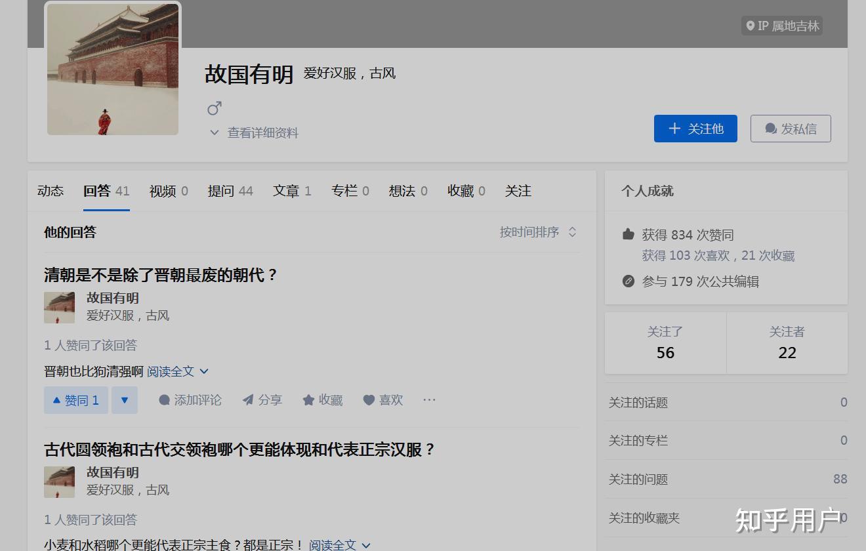
Task: Click the text 获得 834 次赞同
Action: (x=688, y=235)
